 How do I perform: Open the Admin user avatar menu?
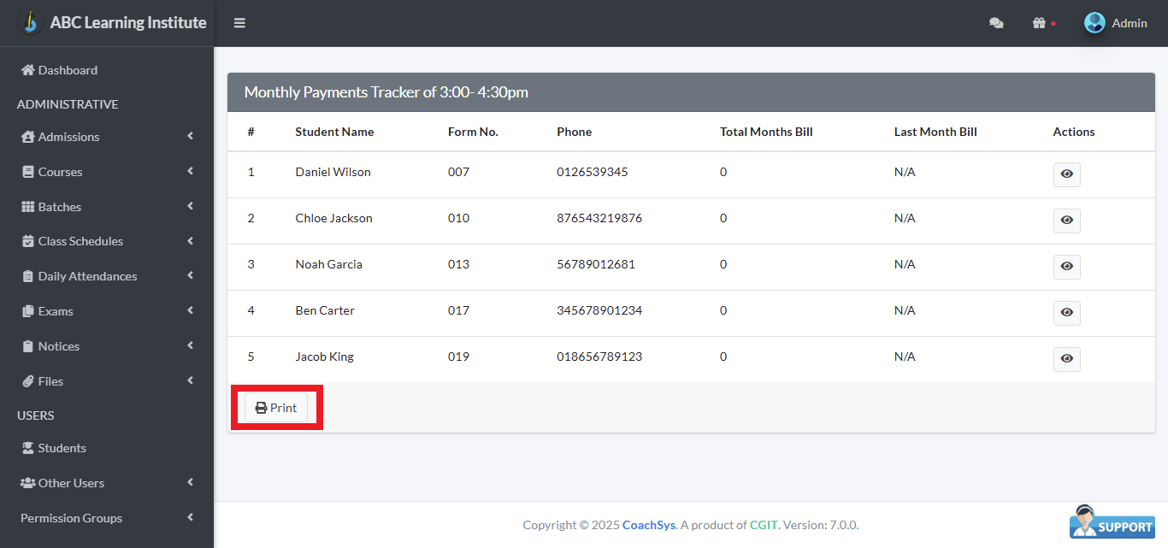click(1095, 23)
